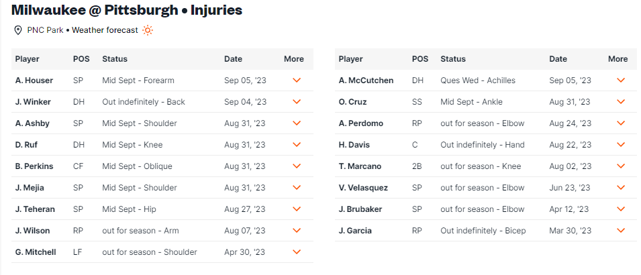Select player name A. McCutchen
Viewport: 641px width, 275px height.
tap(366, 80)
